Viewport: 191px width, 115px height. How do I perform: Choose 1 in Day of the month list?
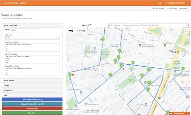[x=6, y=46]
